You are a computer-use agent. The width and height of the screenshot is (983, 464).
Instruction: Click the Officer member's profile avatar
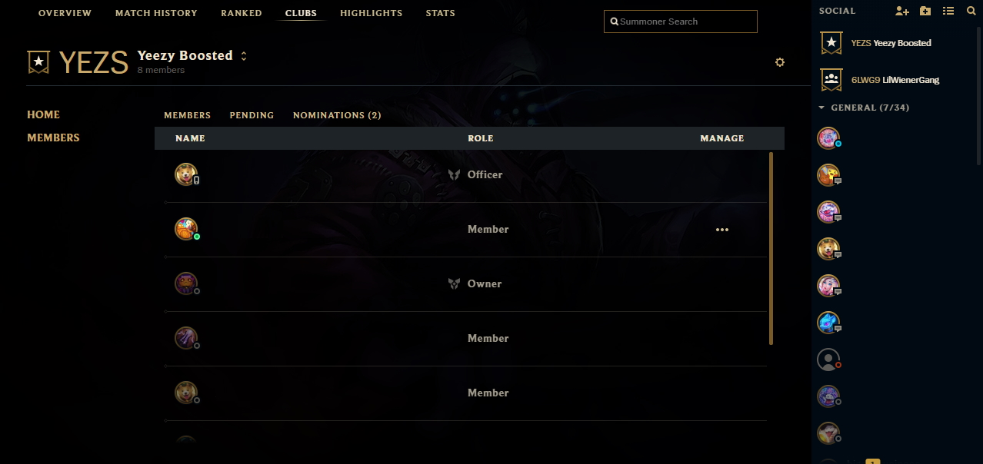click(x=185, y=174)
